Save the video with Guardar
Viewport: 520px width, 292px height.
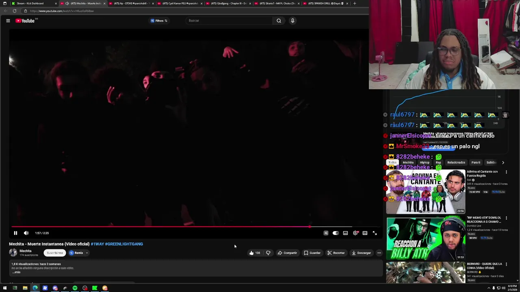312,253
